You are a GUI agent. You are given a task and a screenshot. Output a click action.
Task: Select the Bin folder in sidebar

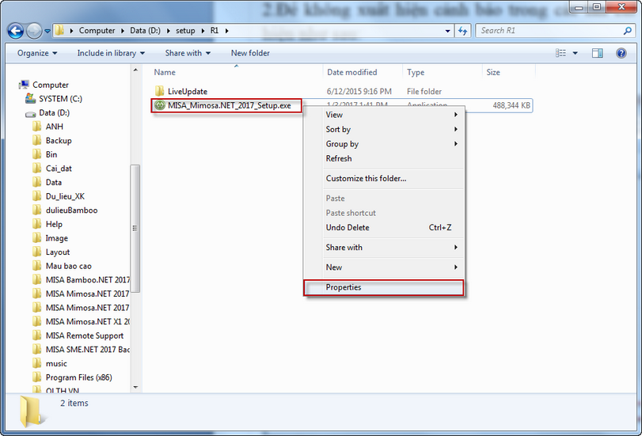point(45,154)
